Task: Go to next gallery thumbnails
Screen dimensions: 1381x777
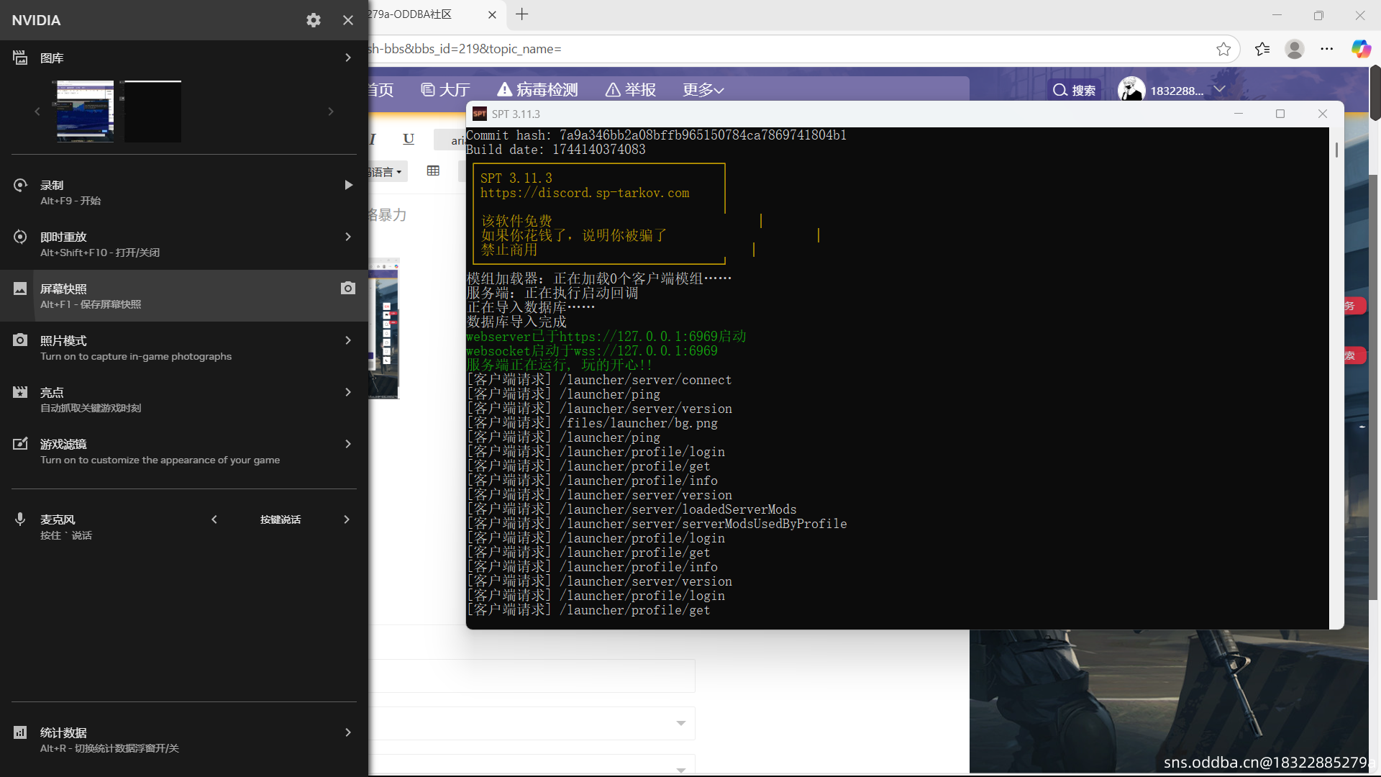Action: click(x=331, y=112)
